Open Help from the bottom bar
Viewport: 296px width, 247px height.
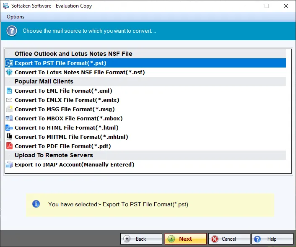point(273,239)
